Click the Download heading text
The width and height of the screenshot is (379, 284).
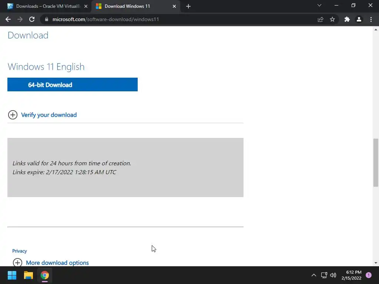tap(28, 35)
